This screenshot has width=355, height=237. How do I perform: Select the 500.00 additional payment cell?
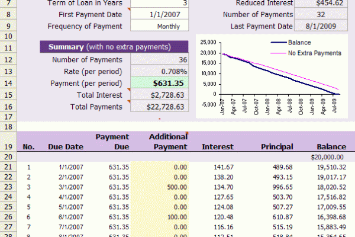click(x=167, y=187)
